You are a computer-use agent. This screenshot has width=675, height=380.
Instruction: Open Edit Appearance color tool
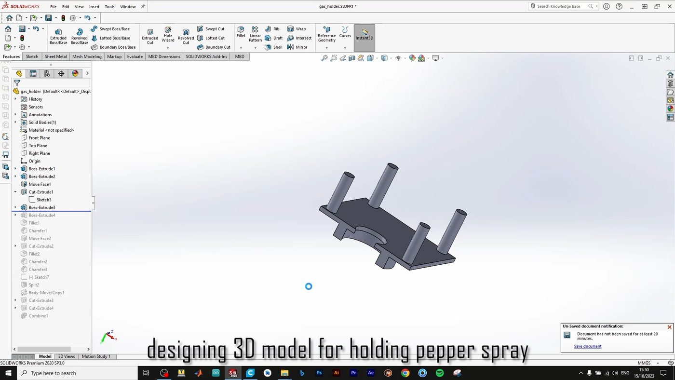point(412,58)
